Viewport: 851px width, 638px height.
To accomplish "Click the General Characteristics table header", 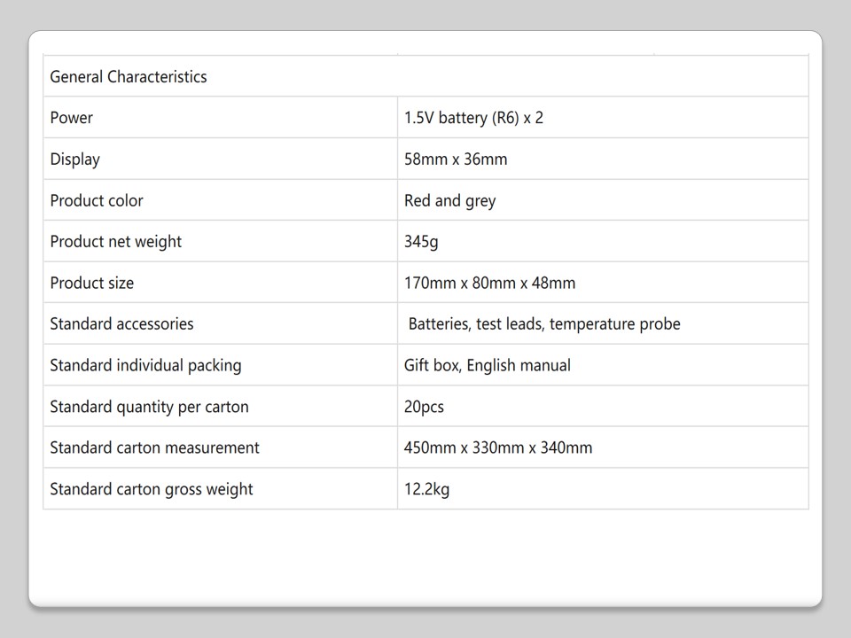I will 129,77.
